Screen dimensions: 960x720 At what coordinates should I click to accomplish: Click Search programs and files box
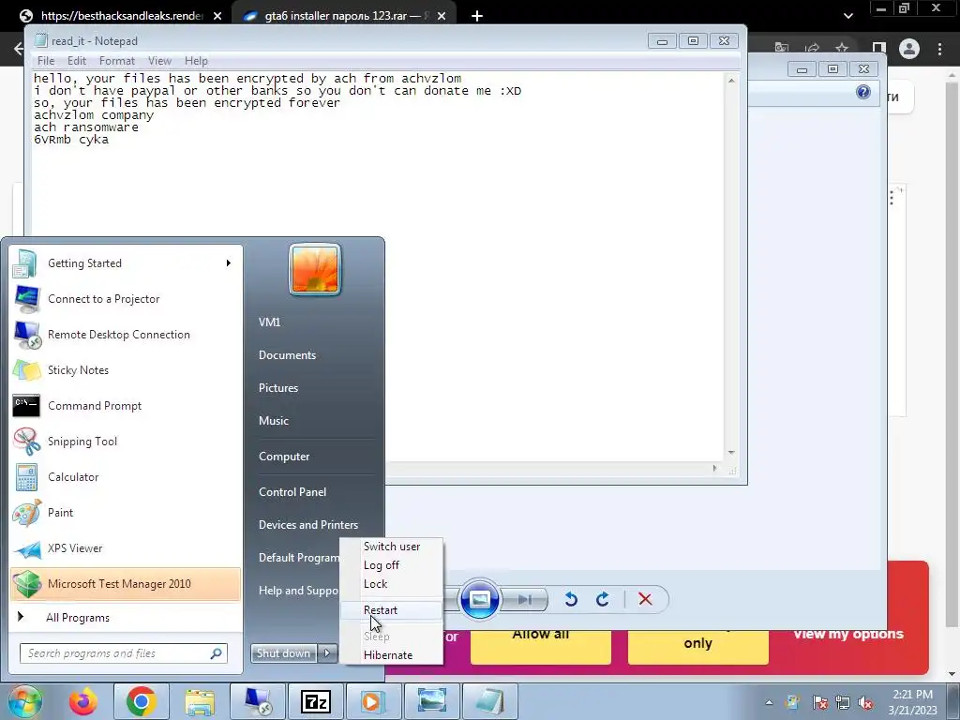(123, 653)
